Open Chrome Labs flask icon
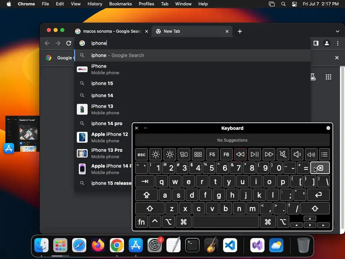Viewport: 345px width, 259px height. pyautogui.click(x=313, y=77)
